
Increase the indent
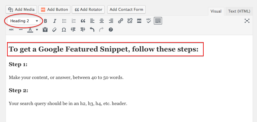click(83, 30)
